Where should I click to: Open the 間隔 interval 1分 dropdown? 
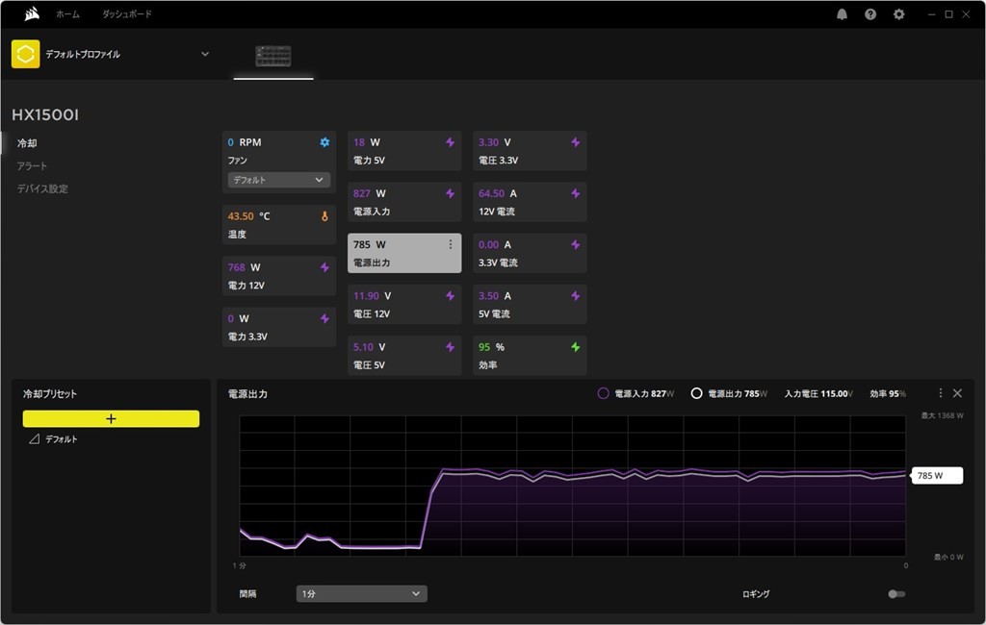pos(361,594)
